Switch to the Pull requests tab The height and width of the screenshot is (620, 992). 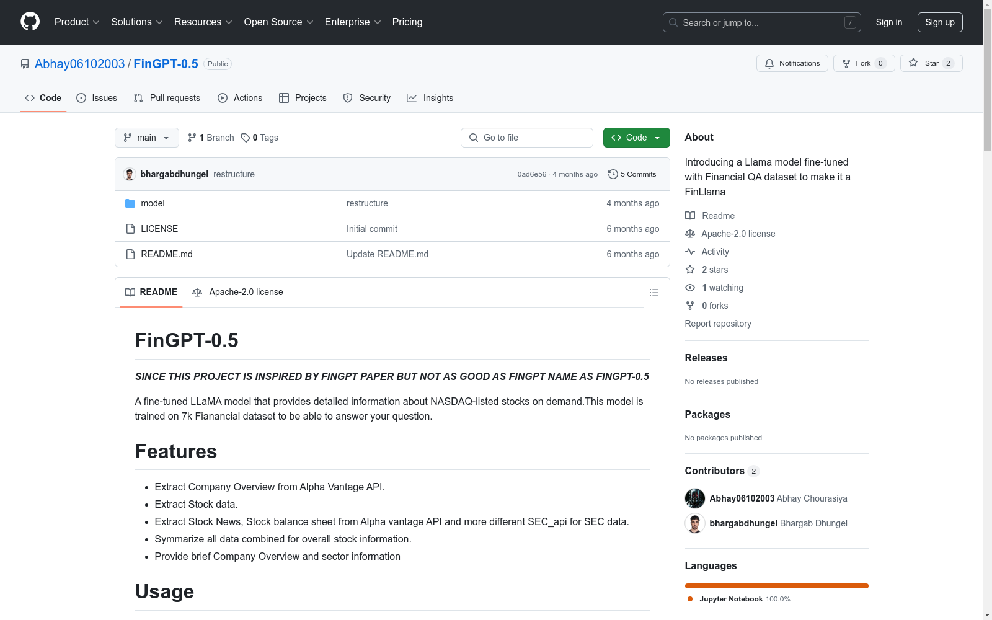(x=167, y=98)
